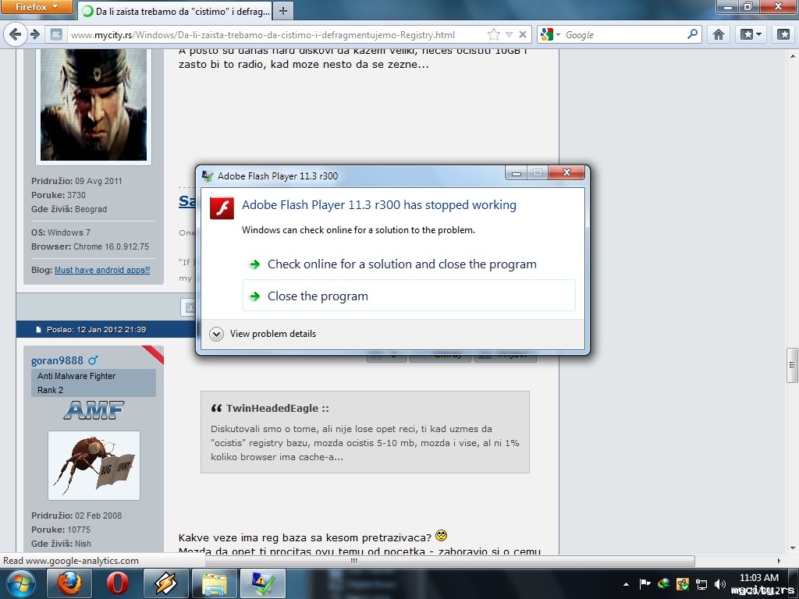Close the Adobe Flash Player dialog
This screenshot has width=799, height=599.
pyautogui.click(x=566, y=173)
